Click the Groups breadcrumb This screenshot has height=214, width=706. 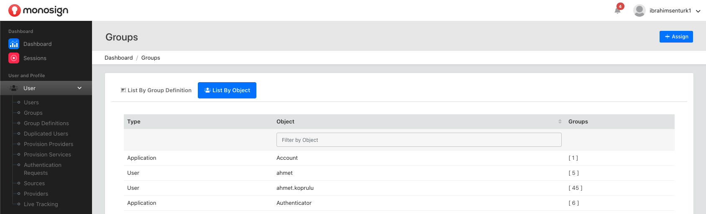[x=151, y=58]
